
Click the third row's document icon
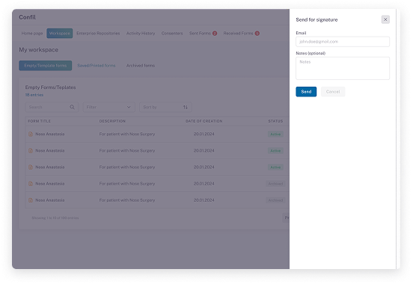tap(31, 167)
